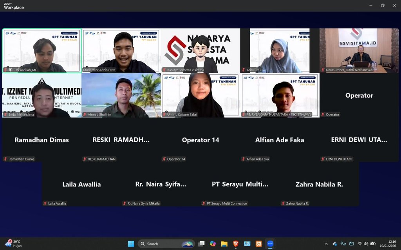
Task: Select PT. RYZA DATA NUSANTARA participant tile
Action: pos(280,95)
